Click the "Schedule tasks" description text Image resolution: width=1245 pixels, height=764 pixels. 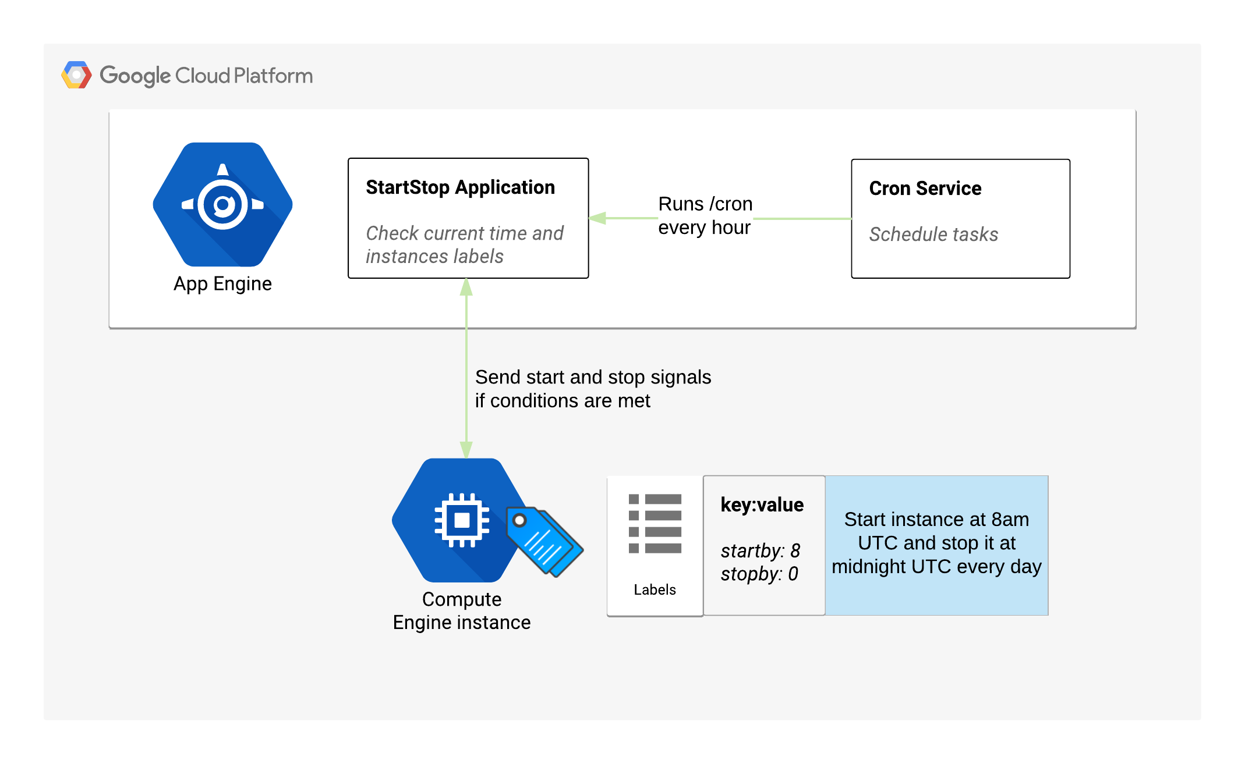coord(933,234)
